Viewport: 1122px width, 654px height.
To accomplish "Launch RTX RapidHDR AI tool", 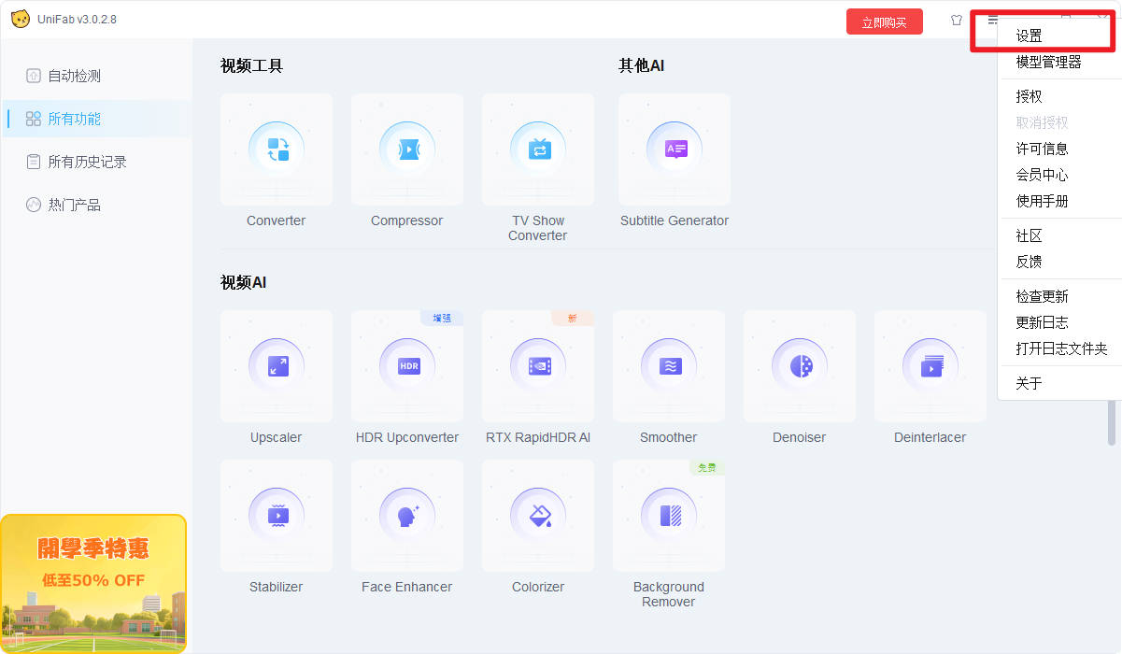I will [538, 366].
